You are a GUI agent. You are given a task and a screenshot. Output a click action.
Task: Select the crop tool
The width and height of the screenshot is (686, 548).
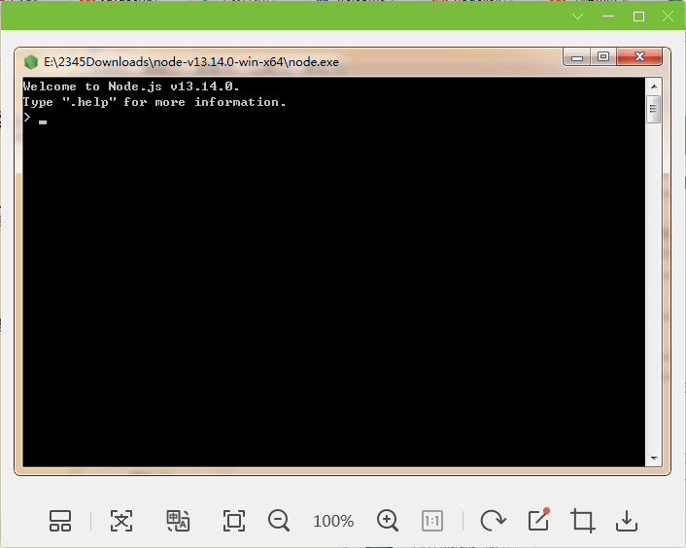click(583, 521)
